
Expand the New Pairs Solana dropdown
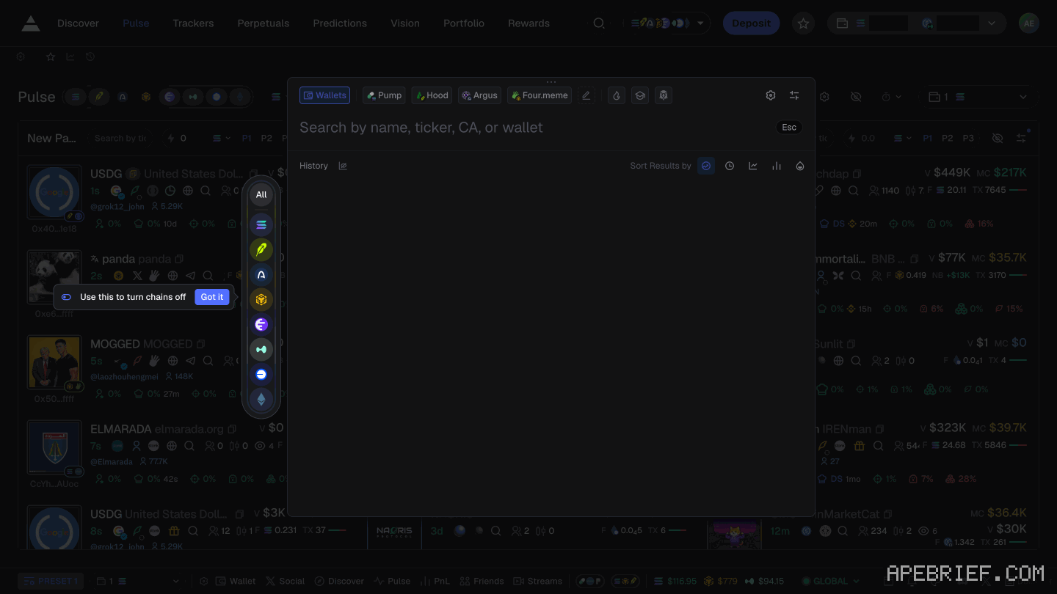222,139
